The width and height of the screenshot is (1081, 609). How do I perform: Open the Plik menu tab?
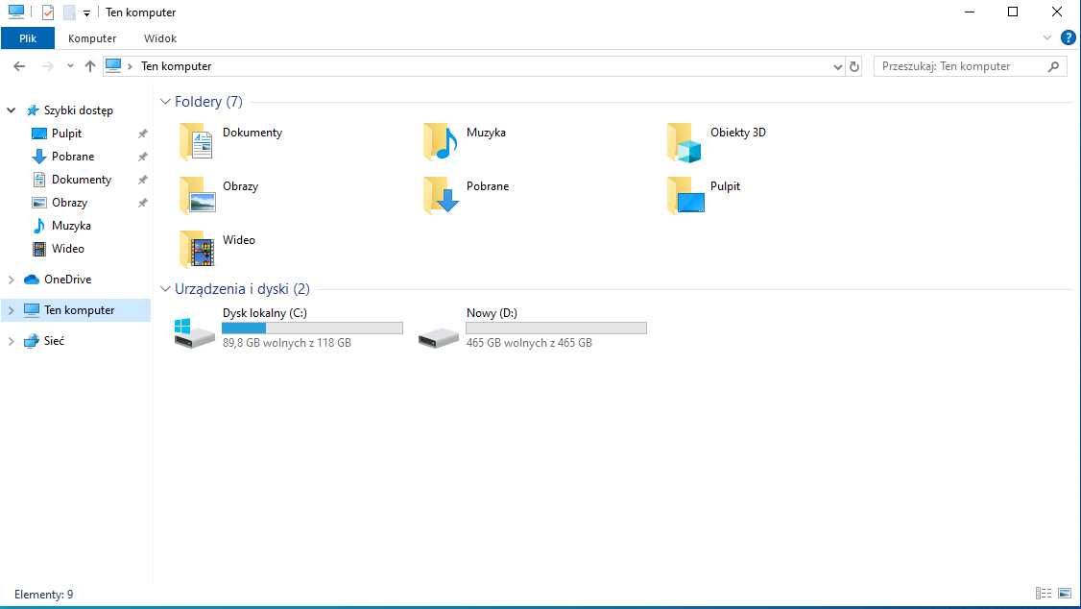tap(28, 37)
